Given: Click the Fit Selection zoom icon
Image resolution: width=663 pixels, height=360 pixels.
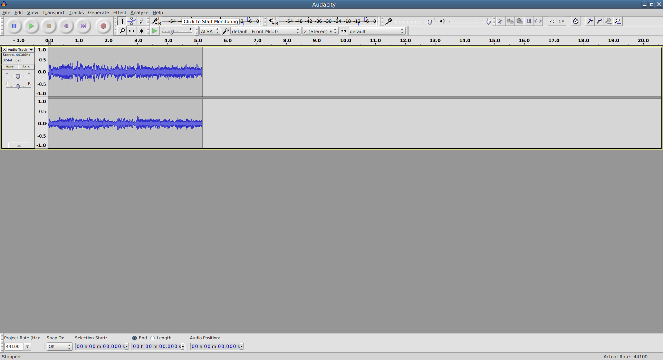Looking at the screenshot, I should 608,21.
